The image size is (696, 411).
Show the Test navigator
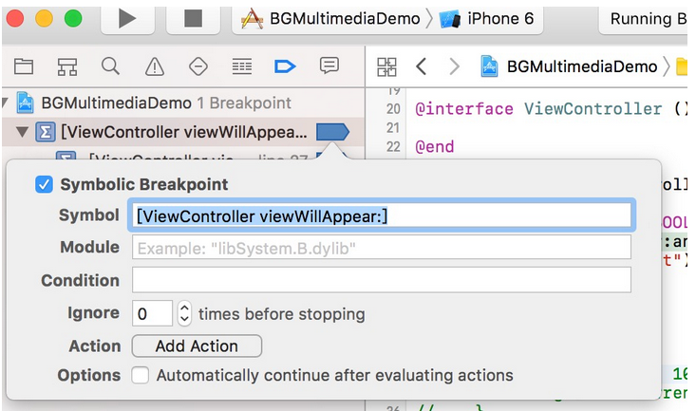[x=198, y=66]
